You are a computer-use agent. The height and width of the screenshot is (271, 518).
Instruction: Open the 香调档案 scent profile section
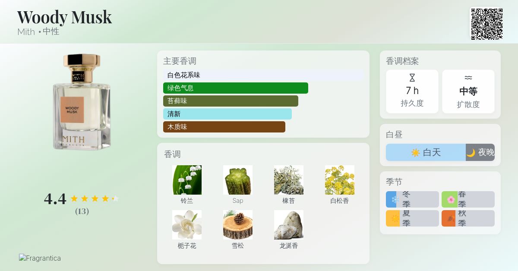pos(403,61)
